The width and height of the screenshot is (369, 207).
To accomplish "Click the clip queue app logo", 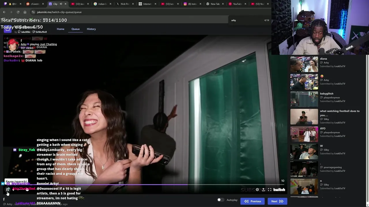I will coord(8,29).
